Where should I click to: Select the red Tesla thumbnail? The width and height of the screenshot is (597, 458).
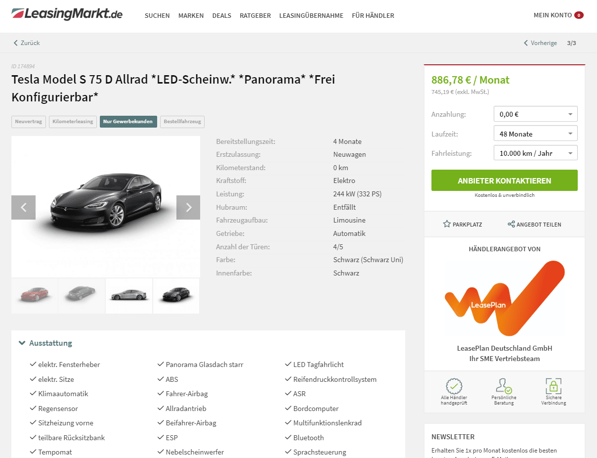[35, 296]
